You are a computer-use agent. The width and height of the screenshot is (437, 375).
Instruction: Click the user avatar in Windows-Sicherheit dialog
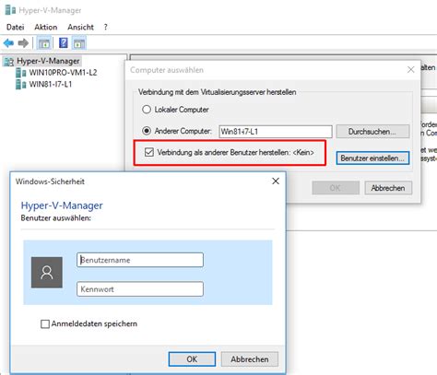tap(47, 273)
